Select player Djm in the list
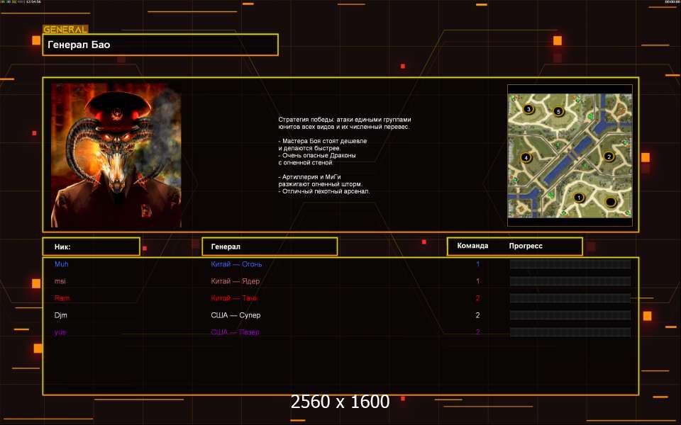Viewport: 681px width, 425px height. (x=61, y=315)
